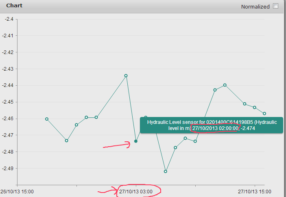
Task: Select the second data point near -2.473
Action: [67, 141]
